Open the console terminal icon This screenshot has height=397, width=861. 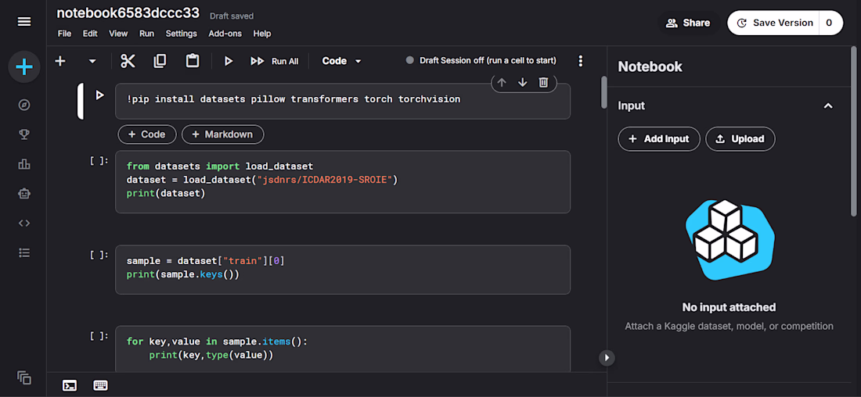pos(70,385)
